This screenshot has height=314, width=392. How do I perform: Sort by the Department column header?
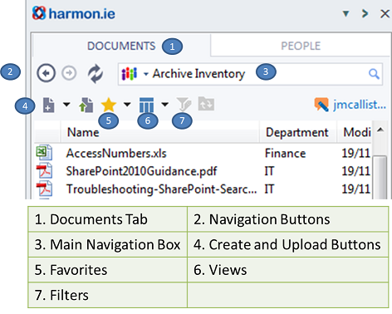point(297,132)
